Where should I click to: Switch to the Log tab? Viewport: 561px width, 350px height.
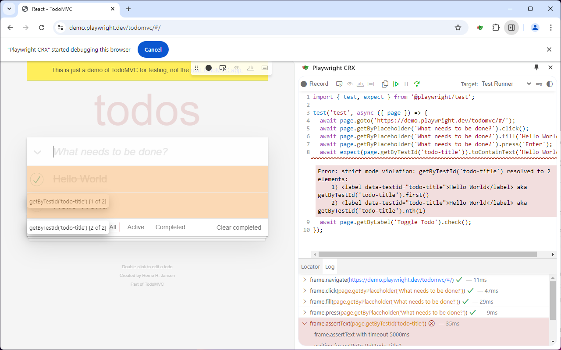point(330,266)
